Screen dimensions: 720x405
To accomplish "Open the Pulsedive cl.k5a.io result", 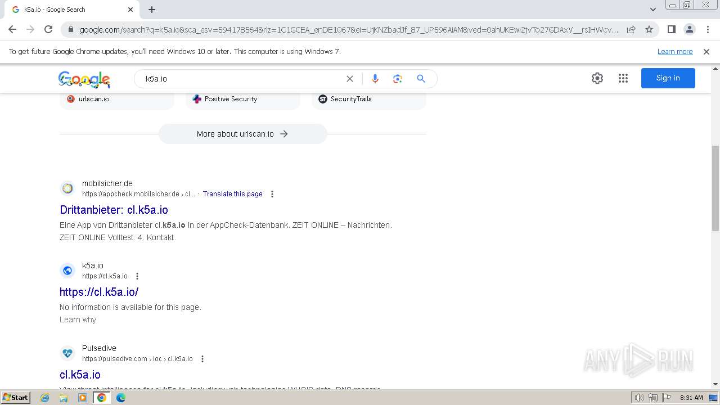I will 80,375.
